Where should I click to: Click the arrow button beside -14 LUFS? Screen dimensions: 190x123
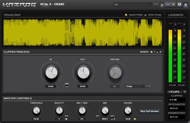coord(185,92)
